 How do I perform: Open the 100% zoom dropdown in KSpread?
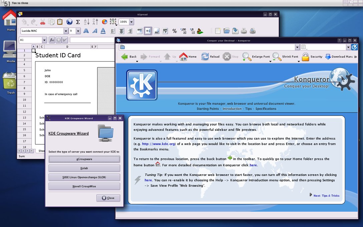131,22
